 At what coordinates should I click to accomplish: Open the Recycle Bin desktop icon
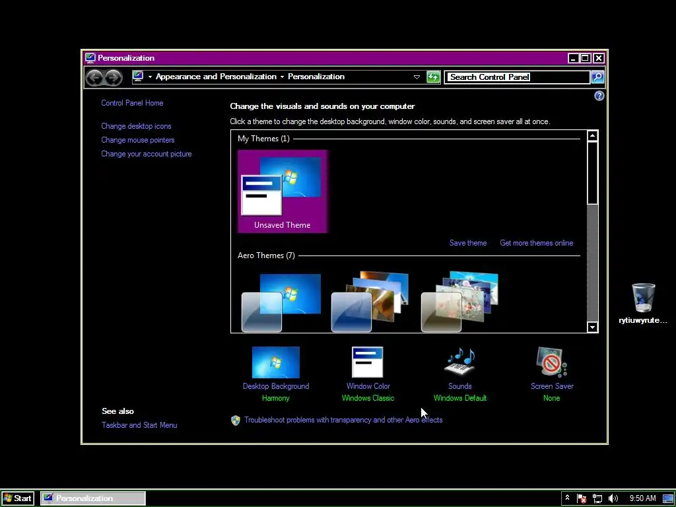(643, 298)
